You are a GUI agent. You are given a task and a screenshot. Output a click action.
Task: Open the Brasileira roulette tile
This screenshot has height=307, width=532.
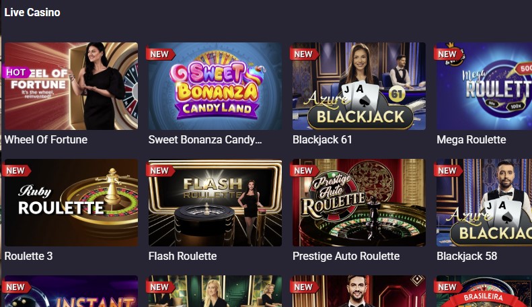[484, 292]
